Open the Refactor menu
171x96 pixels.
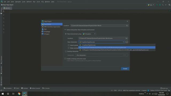(29, 2)
